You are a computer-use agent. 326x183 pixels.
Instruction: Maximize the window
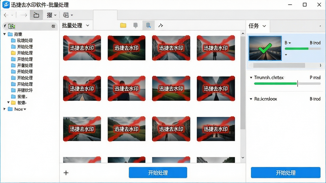pos(305,4)
